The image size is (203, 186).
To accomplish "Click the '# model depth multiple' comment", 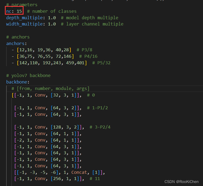I will 90,18.
